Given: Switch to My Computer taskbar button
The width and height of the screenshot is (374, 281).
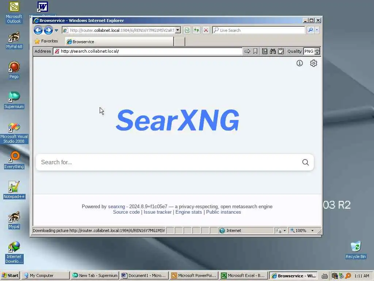Looking at the screenshot, I should [x=45, y=276].
